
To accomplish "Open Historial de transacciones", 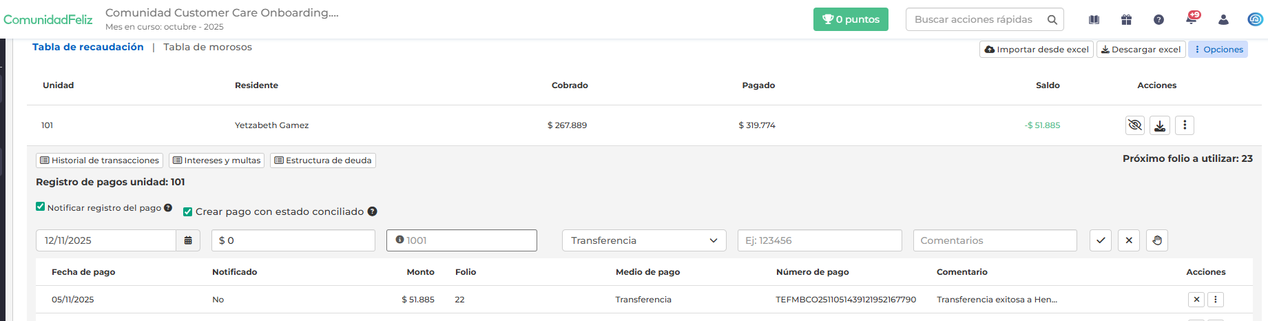I will click(99, 160).
